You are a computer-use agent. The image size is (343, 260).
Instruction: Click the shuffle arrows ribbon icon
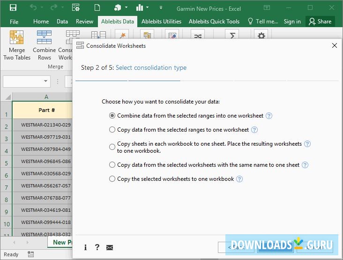198,36
